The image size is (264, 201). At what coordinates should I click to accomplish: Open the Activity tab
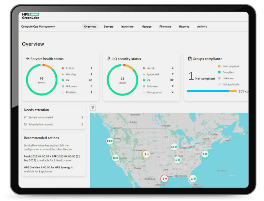click(x=202, y=27)
